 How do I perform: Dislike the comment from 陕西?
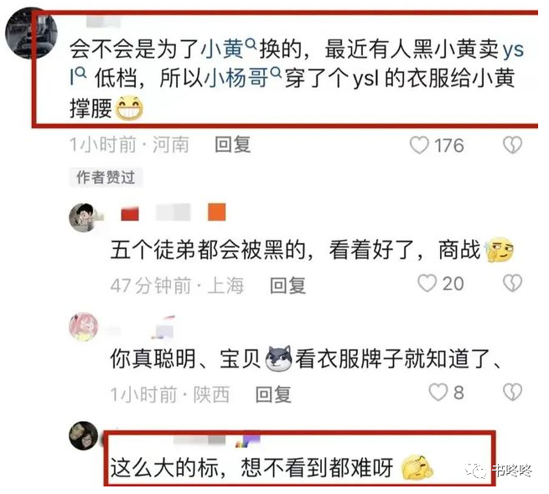(513, 392)
